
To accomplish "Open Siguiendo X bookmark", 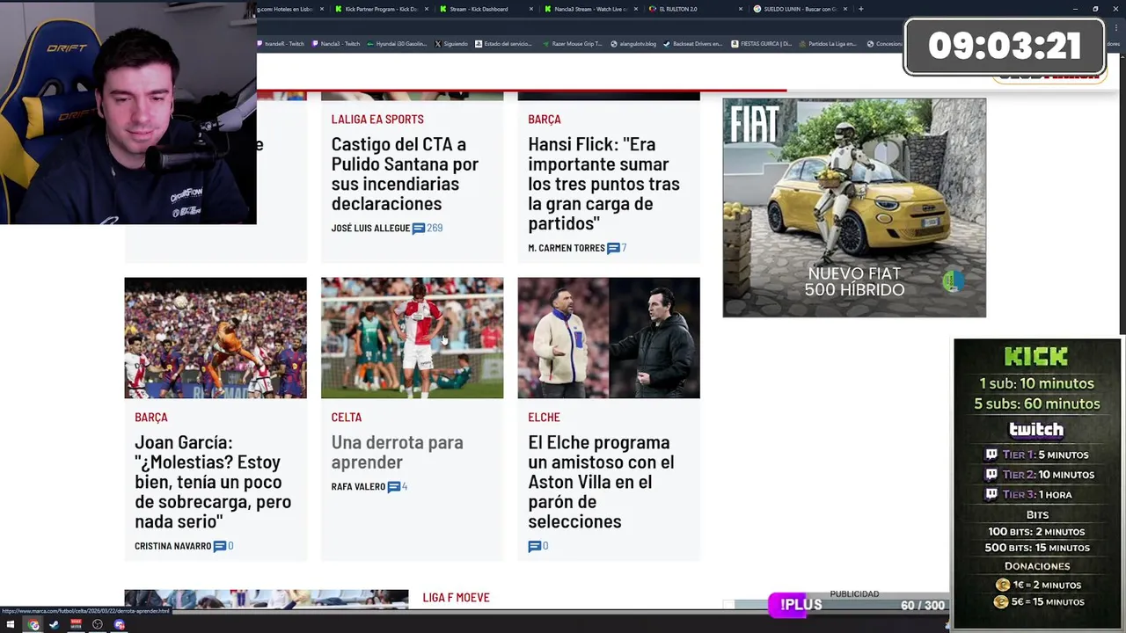I will click(x=452, y=44).
